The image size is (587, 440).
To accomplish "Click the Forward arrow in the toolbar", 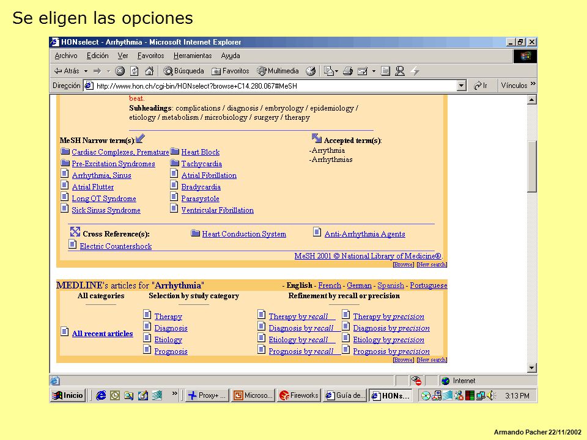I will tap(97, 71).
